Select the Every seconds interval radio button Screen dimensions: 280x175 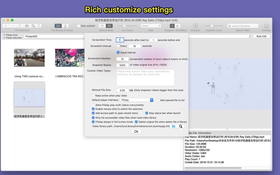click(118, 46)
